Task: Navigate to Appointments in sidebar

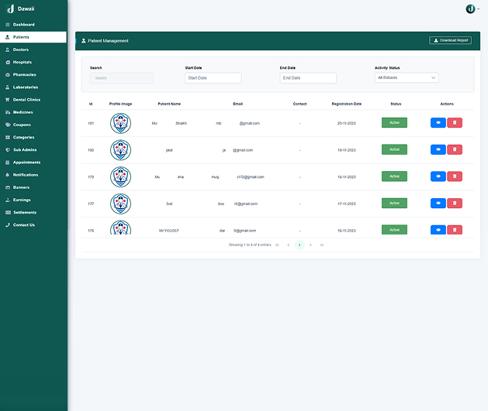Action: [26, 163]
